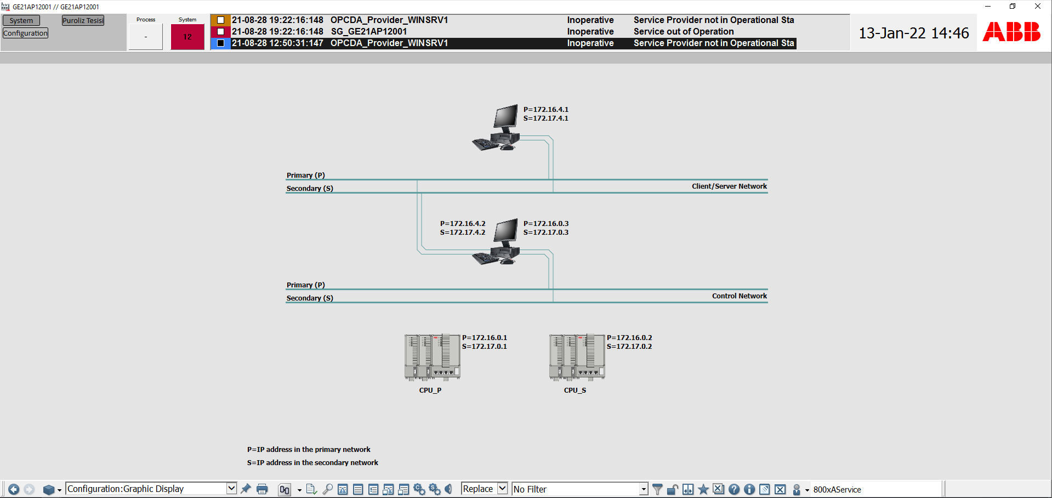Click the CPU_P controller image
This screenshot has width=1052, height=498.
432,357
